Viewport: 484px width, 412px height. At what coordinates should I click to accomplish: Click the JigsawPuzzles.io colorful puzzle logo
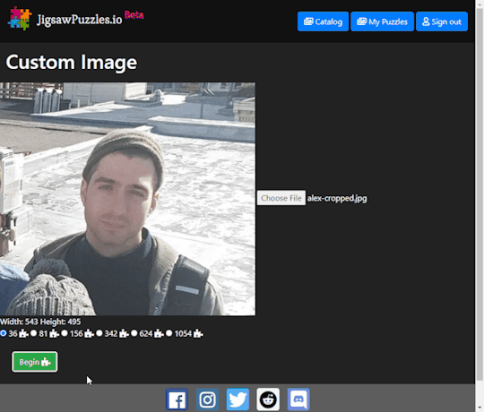click(x=20, y=19)
